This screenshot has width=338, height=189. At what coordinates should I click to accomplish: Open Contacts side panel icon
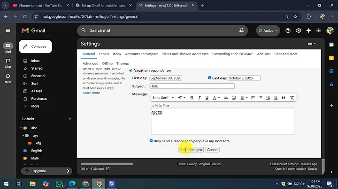(x=331, y=84)
